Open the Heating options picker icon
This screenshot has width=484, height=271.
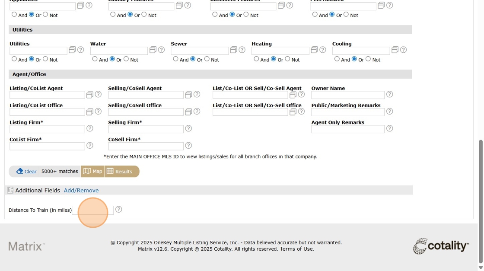314,50
